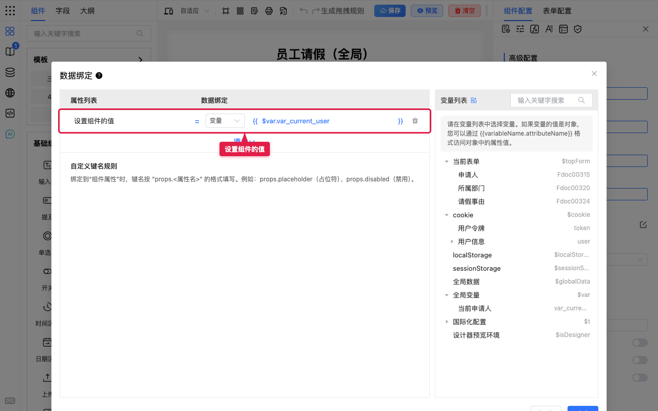
Task: Click the printer icon in toolbar
Action: pos(269,11)
